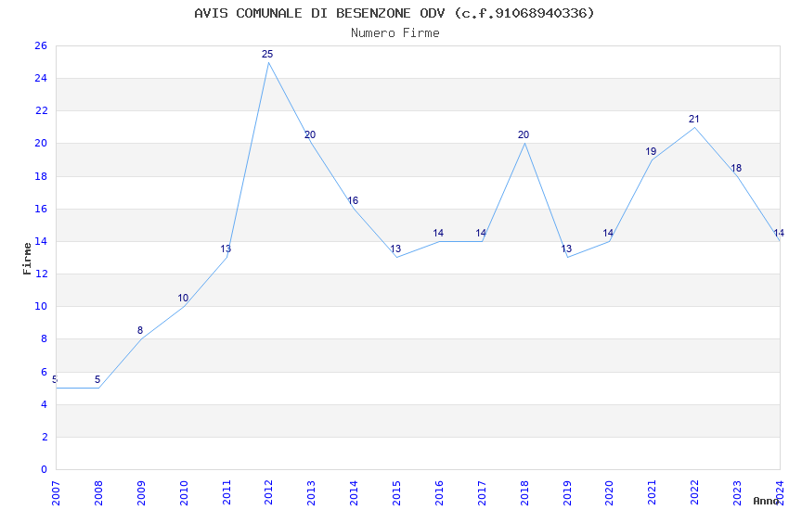789x510 pixels.
Task: Click the data label 8 for 2009
Action: tap(140, 331)
